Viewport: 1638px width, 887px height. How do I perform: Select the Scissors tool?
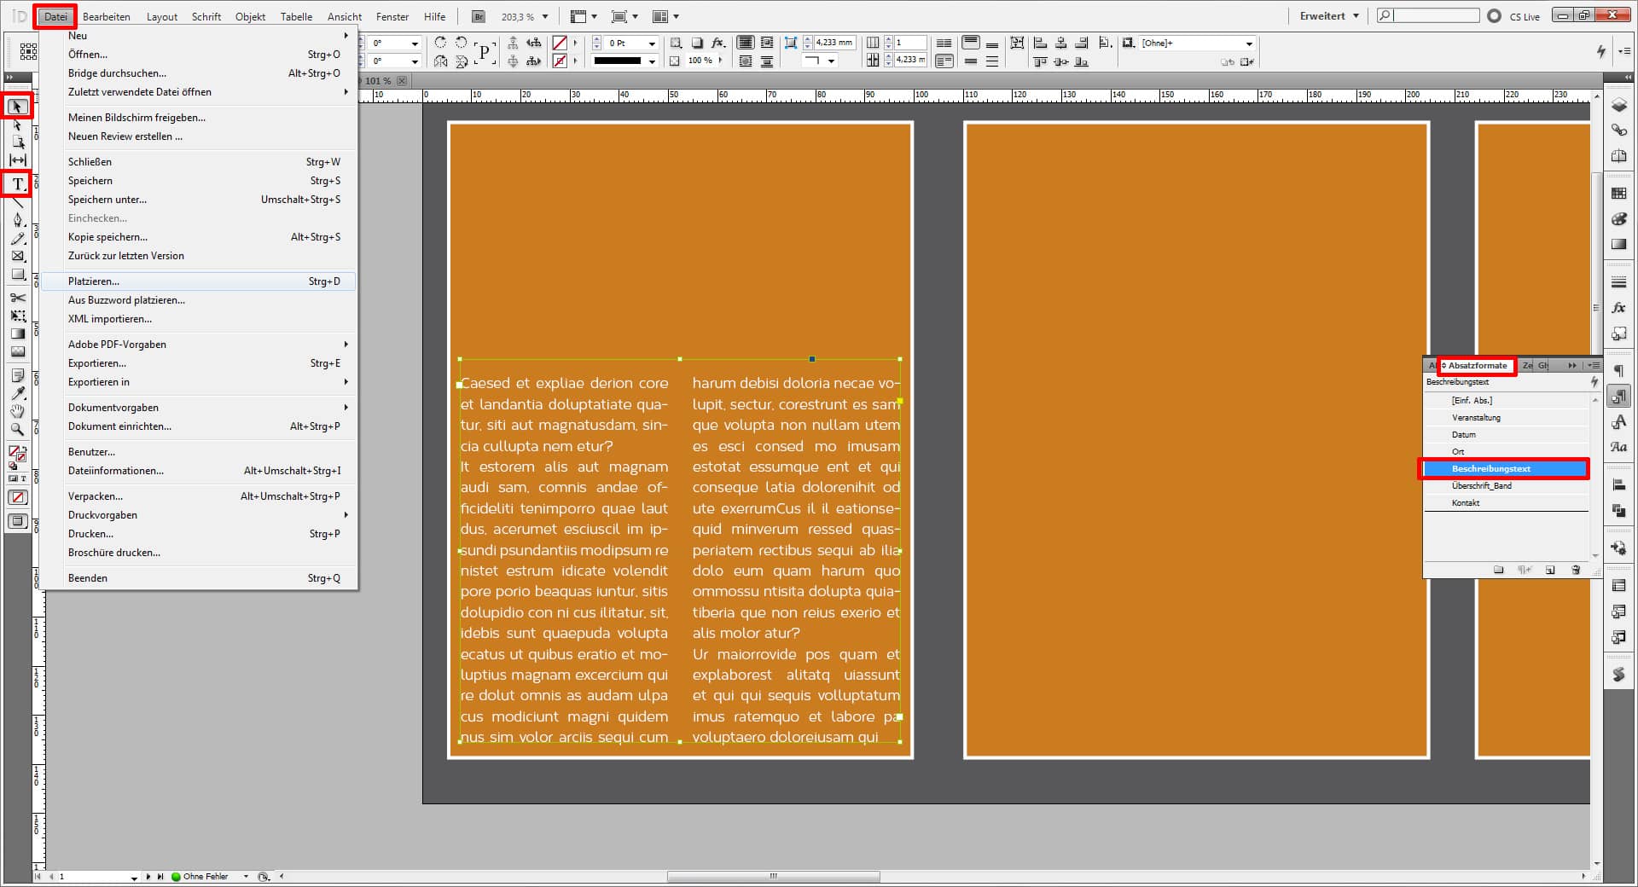(17, 298)
